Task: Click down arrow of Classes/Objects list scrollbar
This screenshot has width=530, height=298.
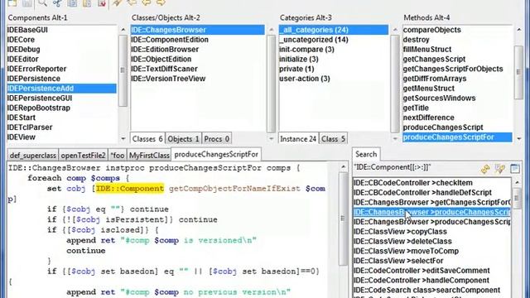Action: pos(271,138)
